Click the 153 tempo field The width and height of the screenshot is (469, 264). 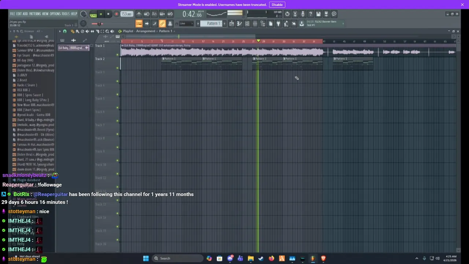pos(126,14)
